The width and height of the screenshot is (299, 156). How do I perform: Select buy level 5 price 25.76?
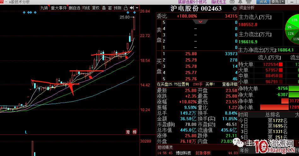pyautogui.click(x=191, y=79)
